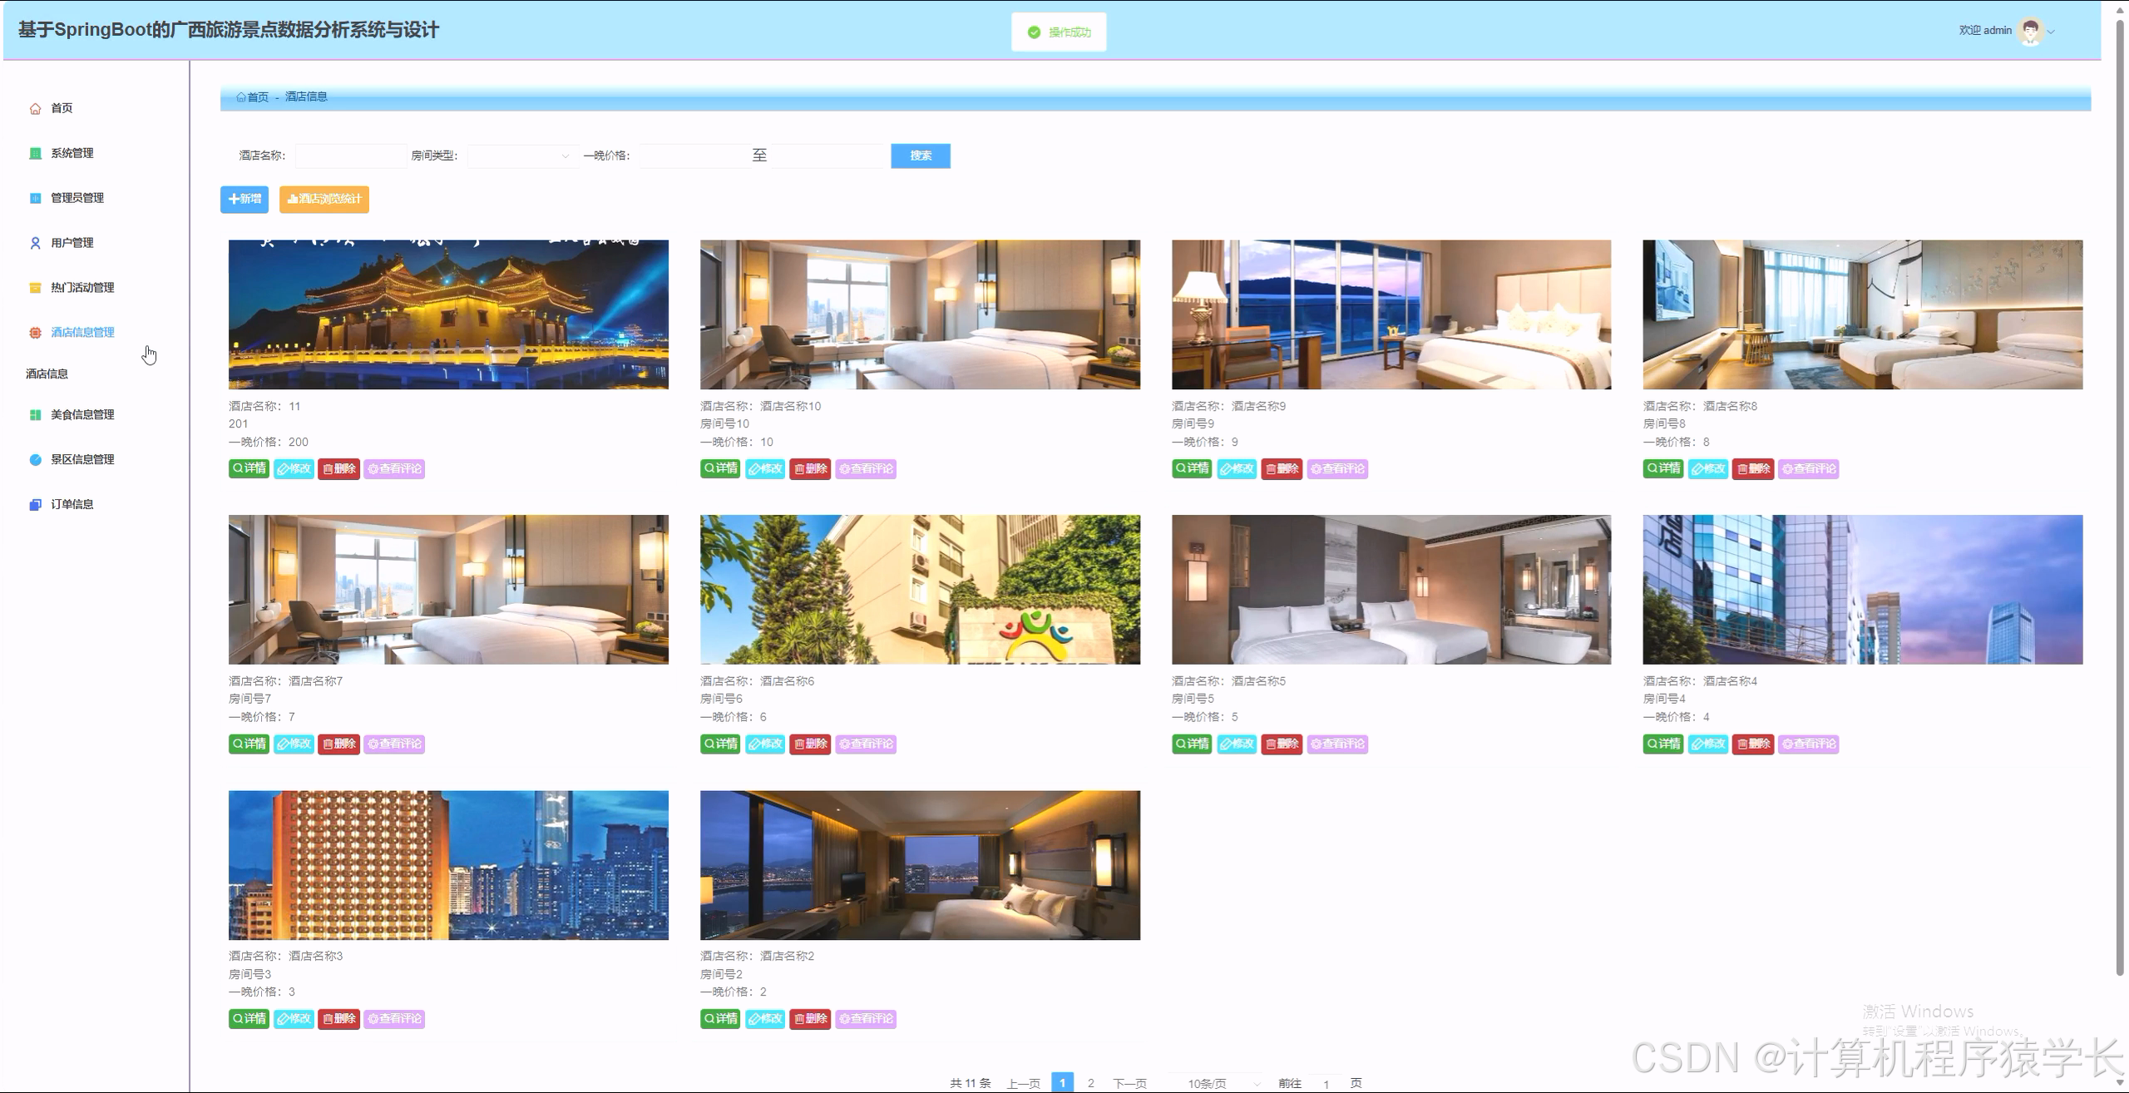Click the 搜索 button
Viewport: 2129px width, 1093px height.
click(920, 156)
